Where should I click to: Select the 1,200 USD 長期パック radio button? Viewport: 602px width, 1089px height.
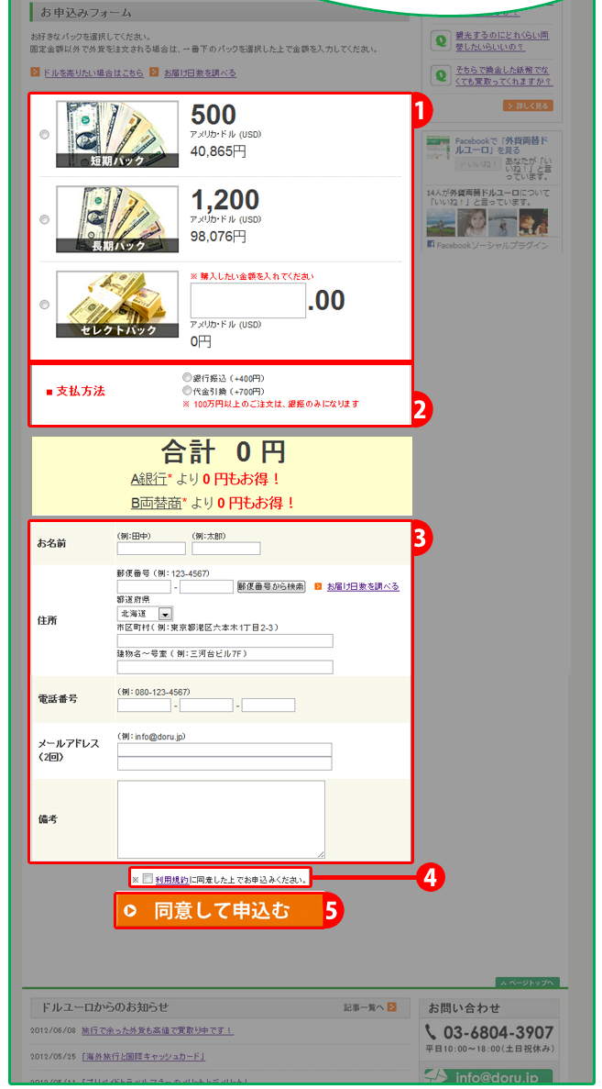coord(45,220)
